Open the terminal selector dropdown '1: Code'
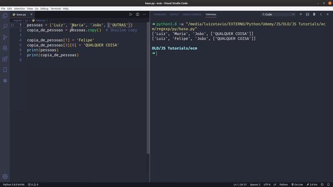This screenshot has height=187, width=333. (x=278, y=15)
